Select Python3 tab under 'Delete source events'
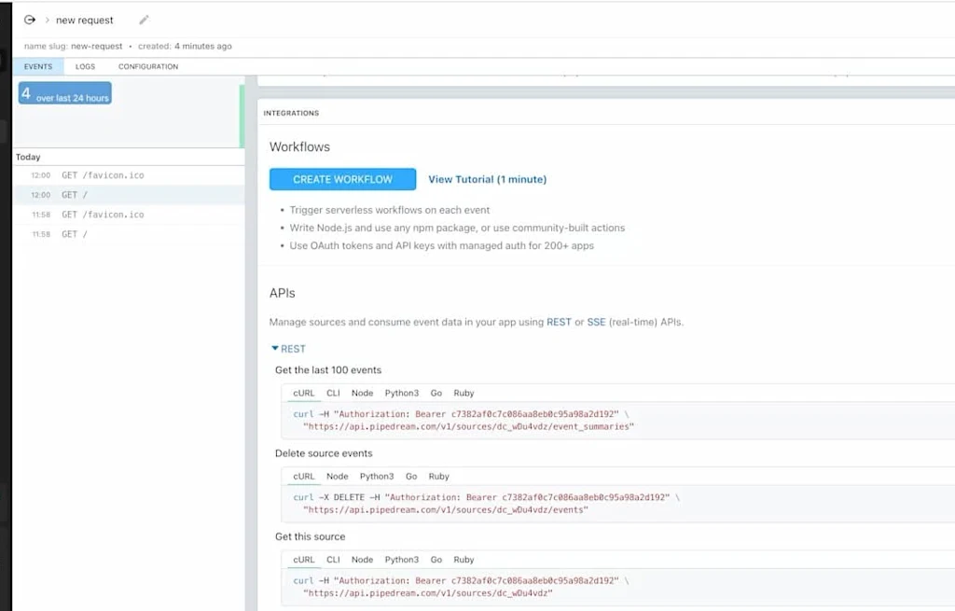 click(x=377, y=476)
